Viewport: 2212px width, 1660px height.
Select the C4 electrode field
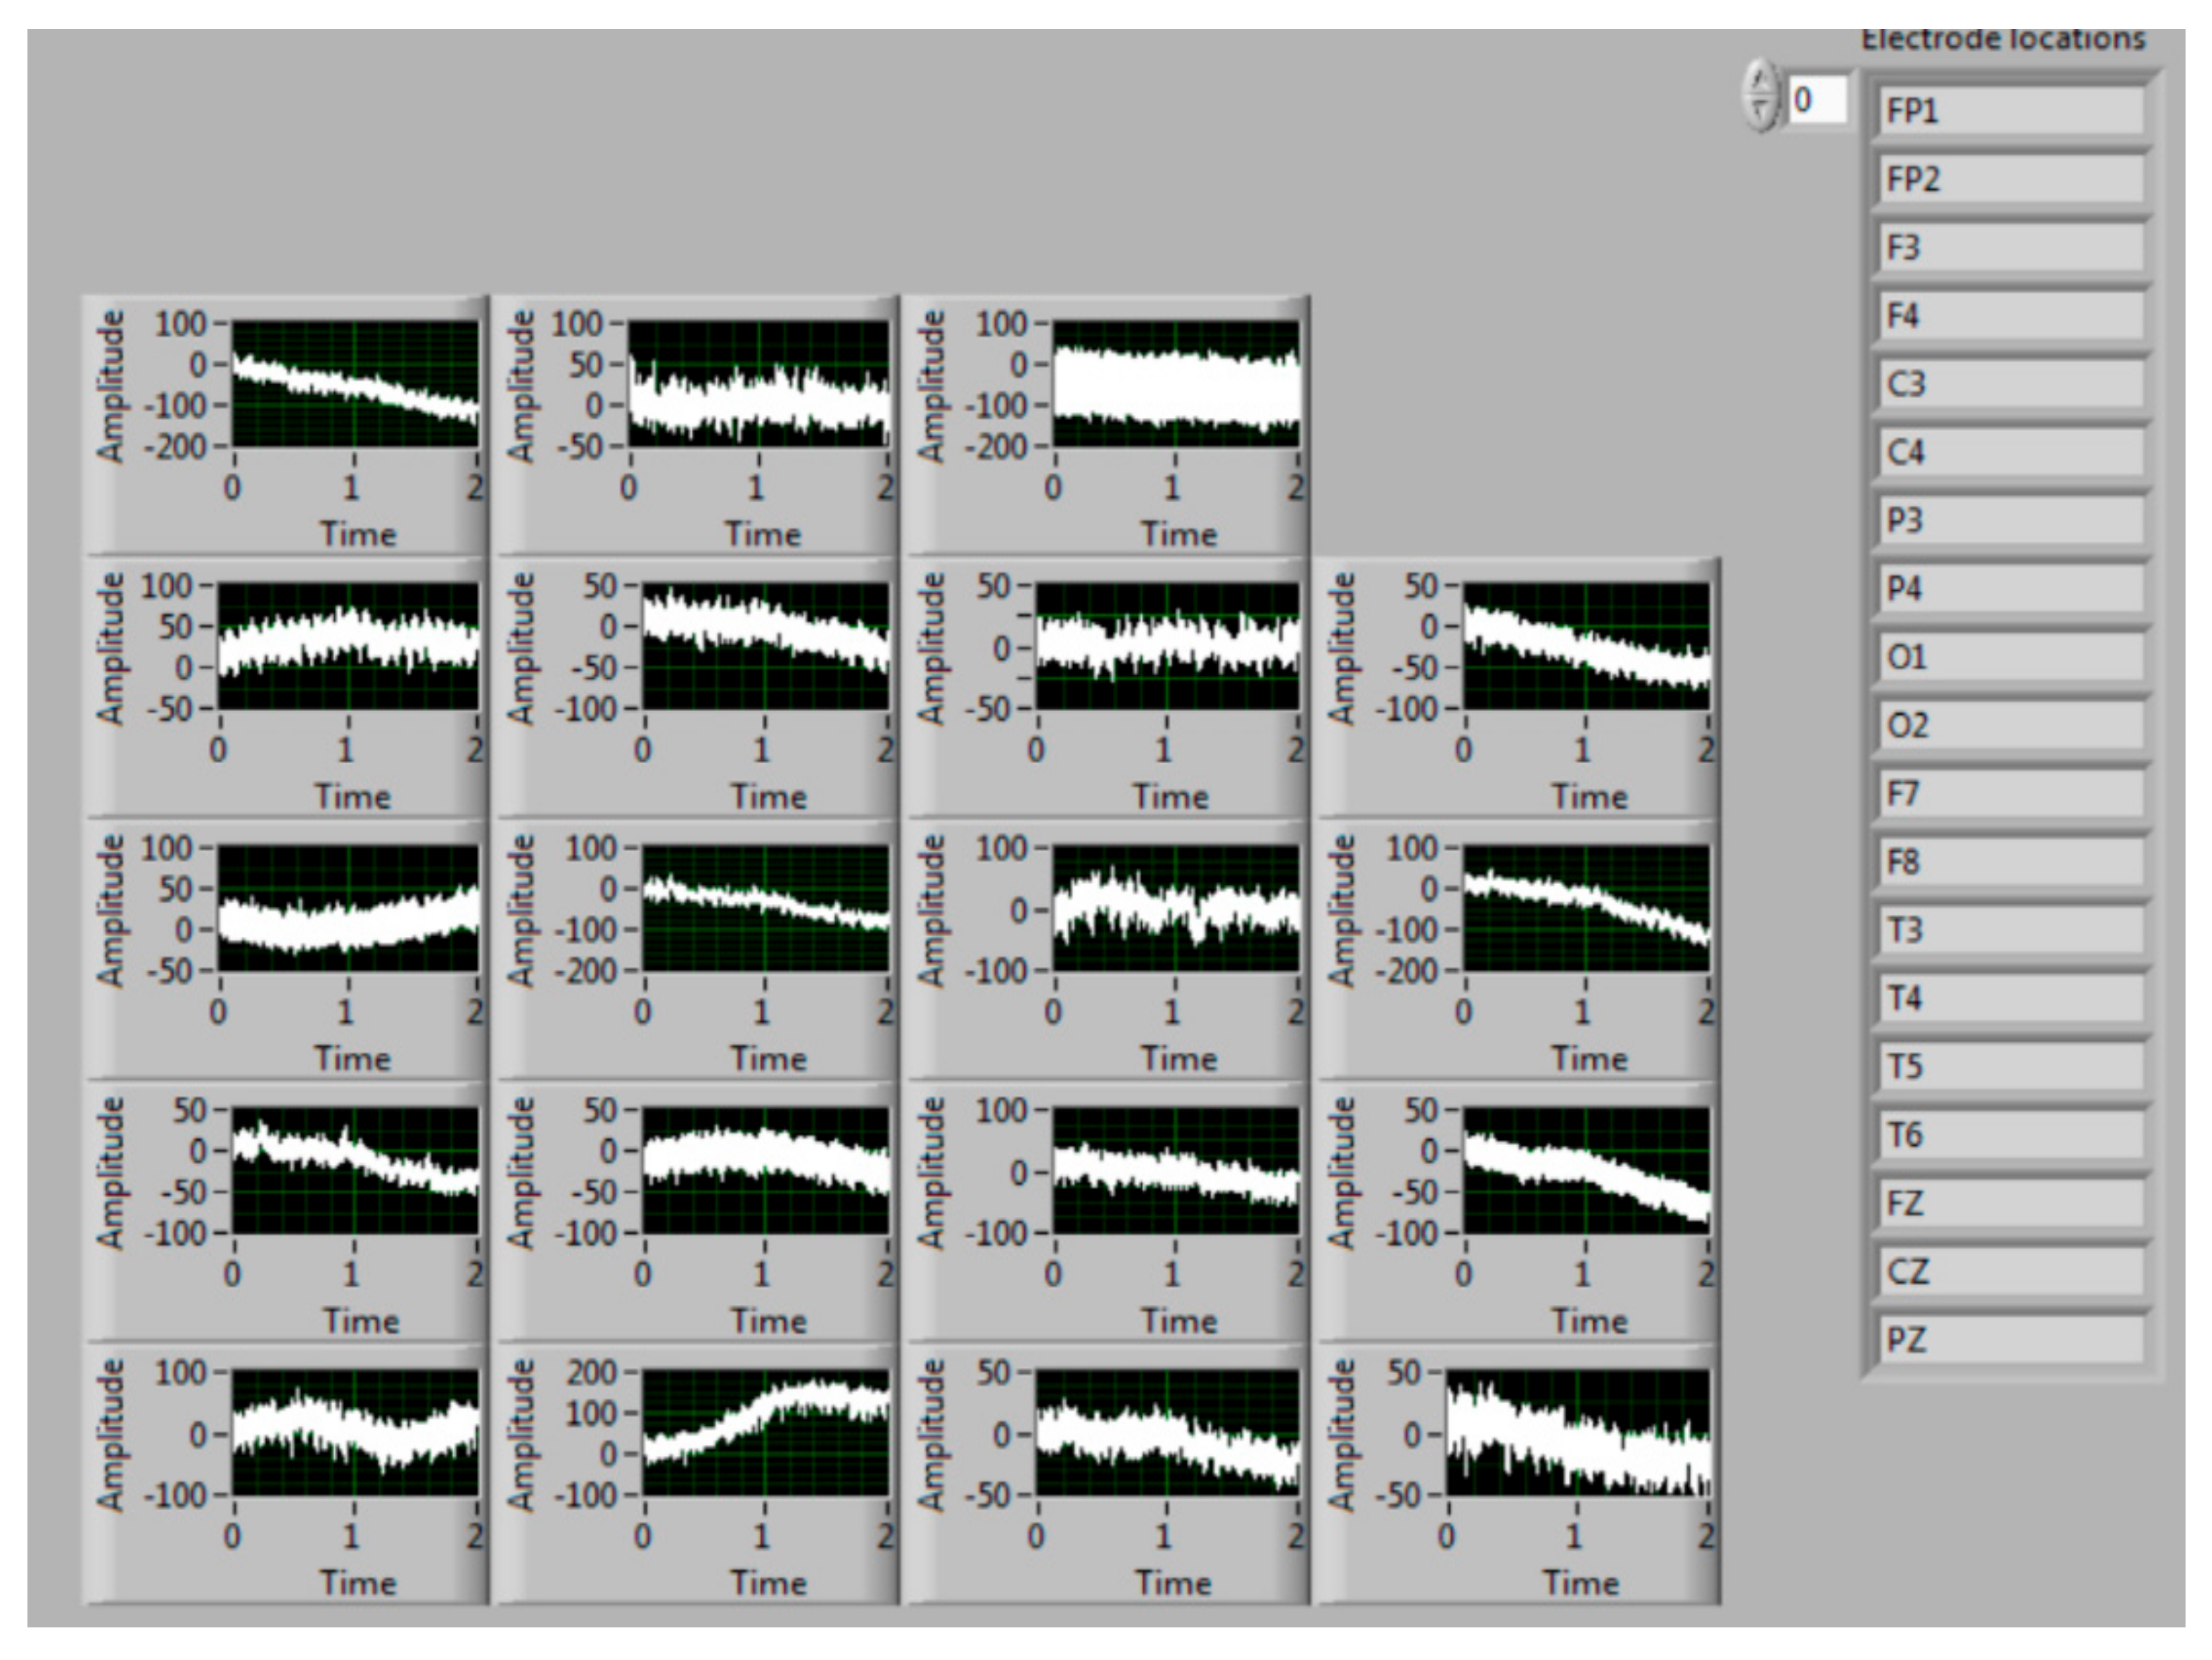point(2010,452)
